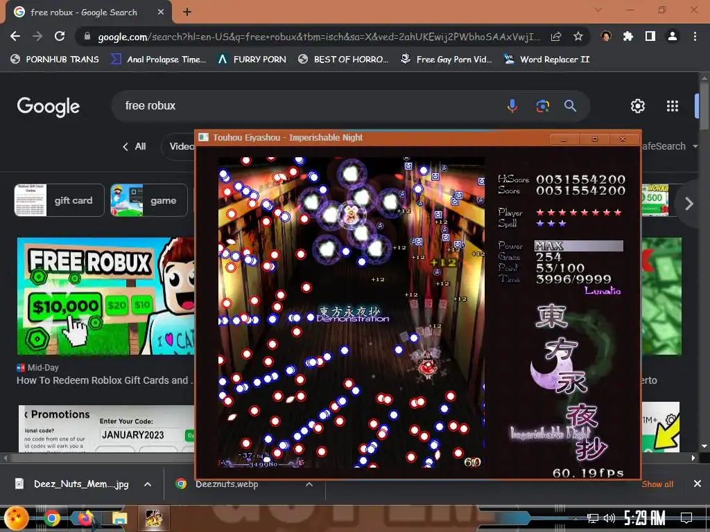
Task: Open the FREE ROBUX image result
Action: pos(106,296)
